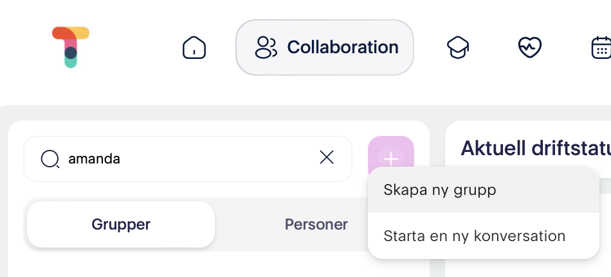Click the Aktuell driftstatus heading
The height and width of the screenshot is (277, 611).
click(x=536, y=148)
